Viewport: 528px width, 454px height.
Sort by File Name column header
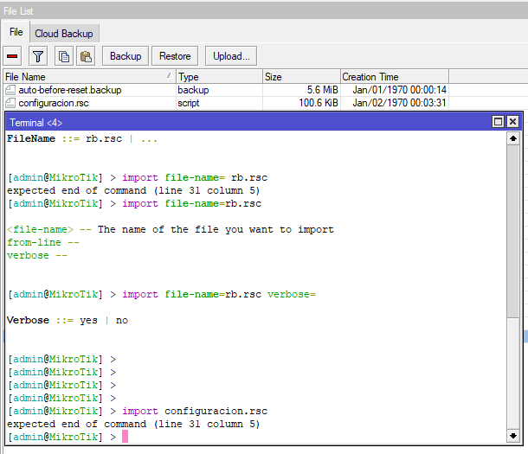tap(89, 77)
